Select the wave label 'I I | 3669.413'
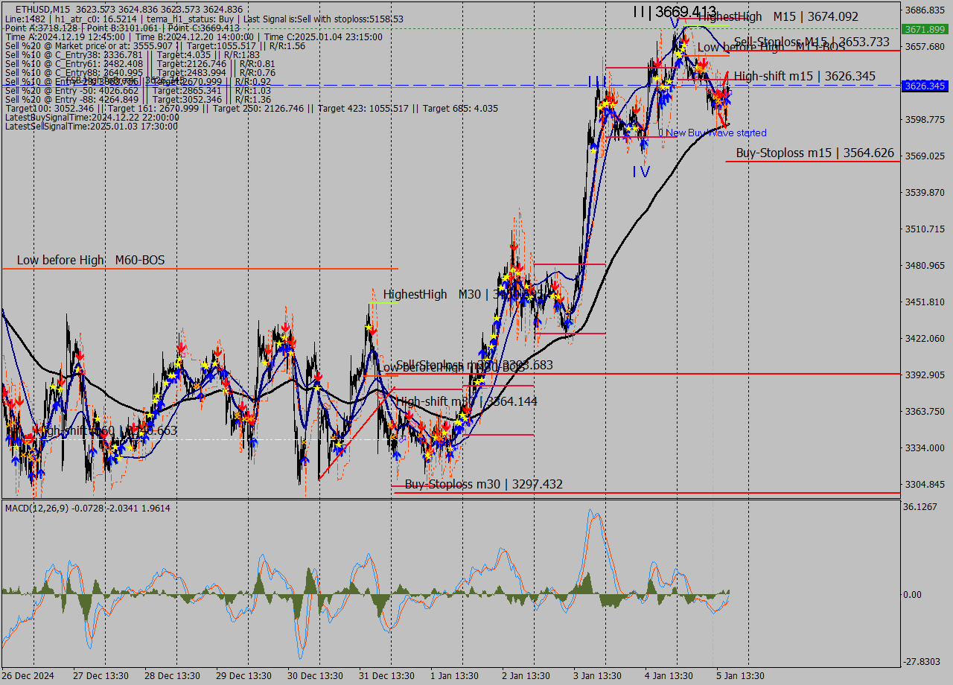Image resolution: width=953 pixels, height=685 pixels. tap(675, 11)
